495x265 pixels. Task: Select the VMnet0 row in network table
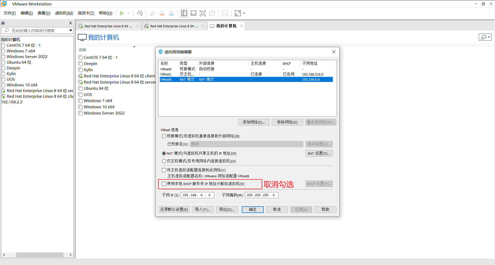(x=246, y=69)
